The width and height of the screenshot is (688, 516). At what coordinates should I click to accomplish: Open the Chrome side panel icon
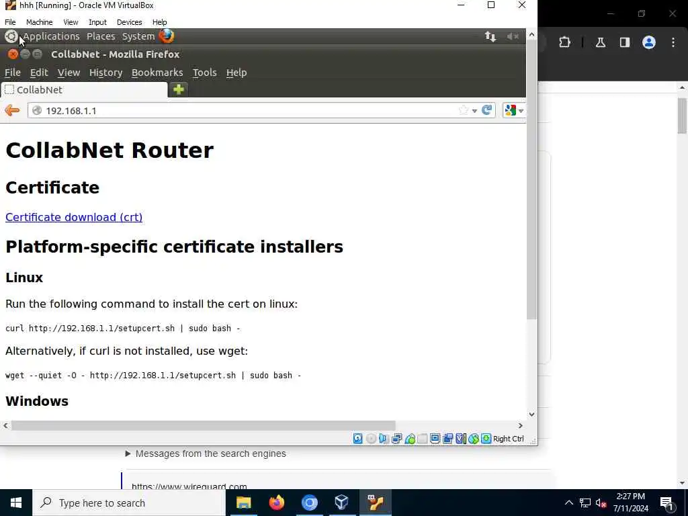(x=625, y=42)
